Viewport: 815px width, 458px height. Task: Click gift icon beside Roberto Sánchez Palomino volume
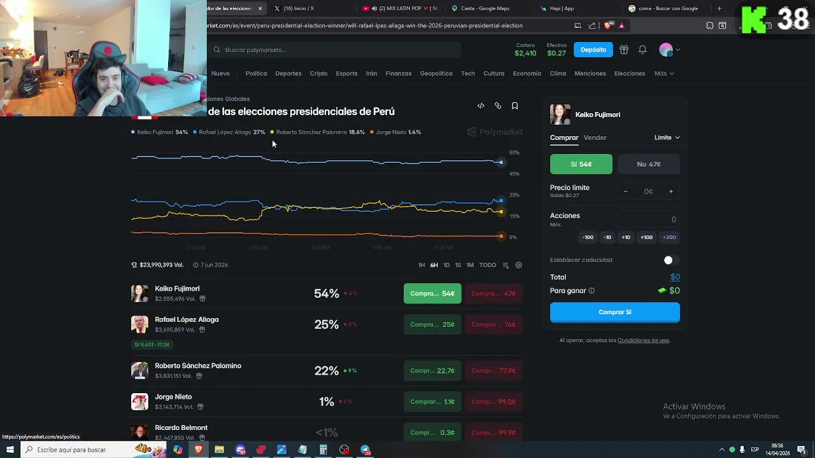click(x=199, y=376)
